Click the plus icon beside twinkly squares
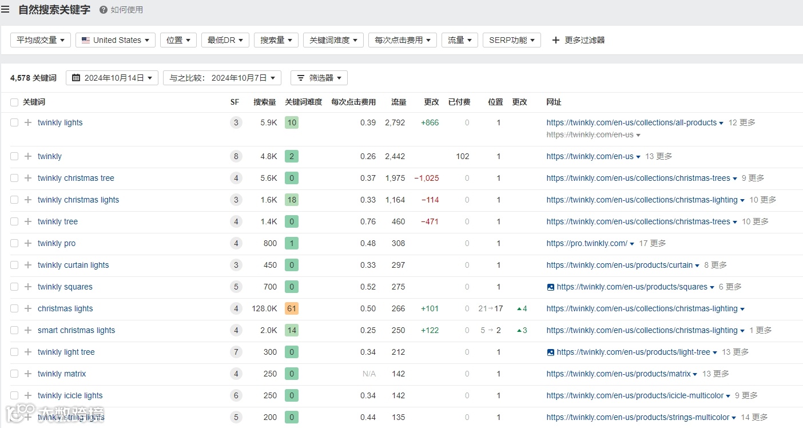The image size is (803, 428). (28, 287)
